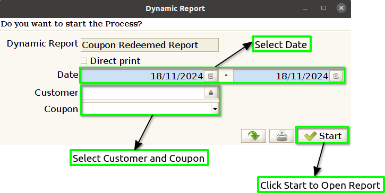Close the Dynamic Report window
Screen dimensions: 385x193
(x=341, y=8)
